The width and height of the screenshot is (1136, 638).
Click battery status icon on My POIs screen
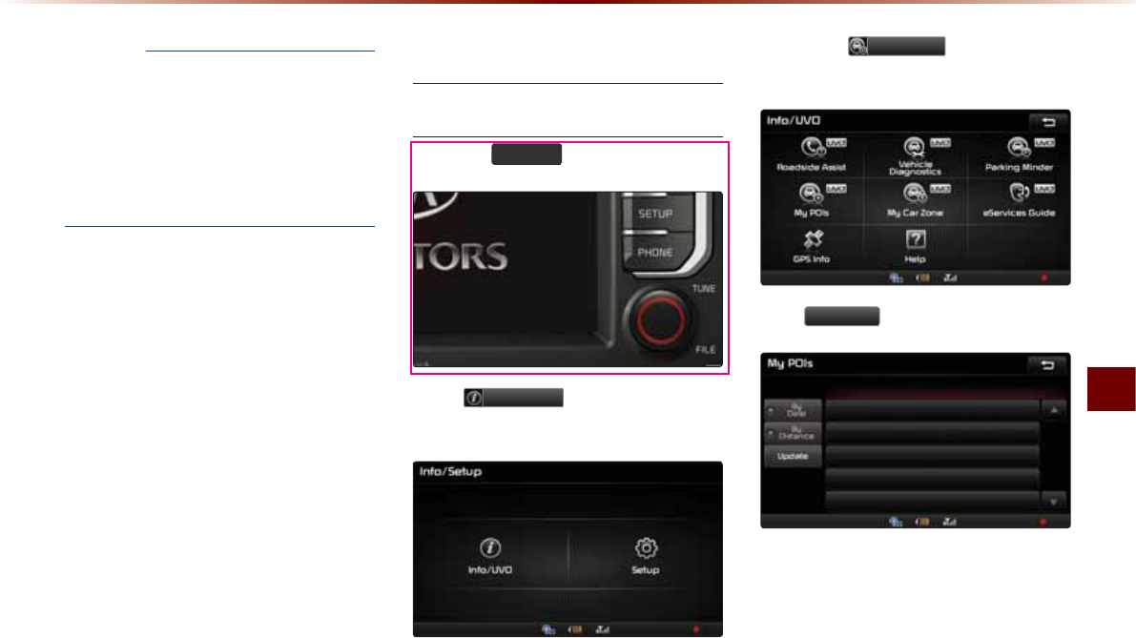click(922, 522)
